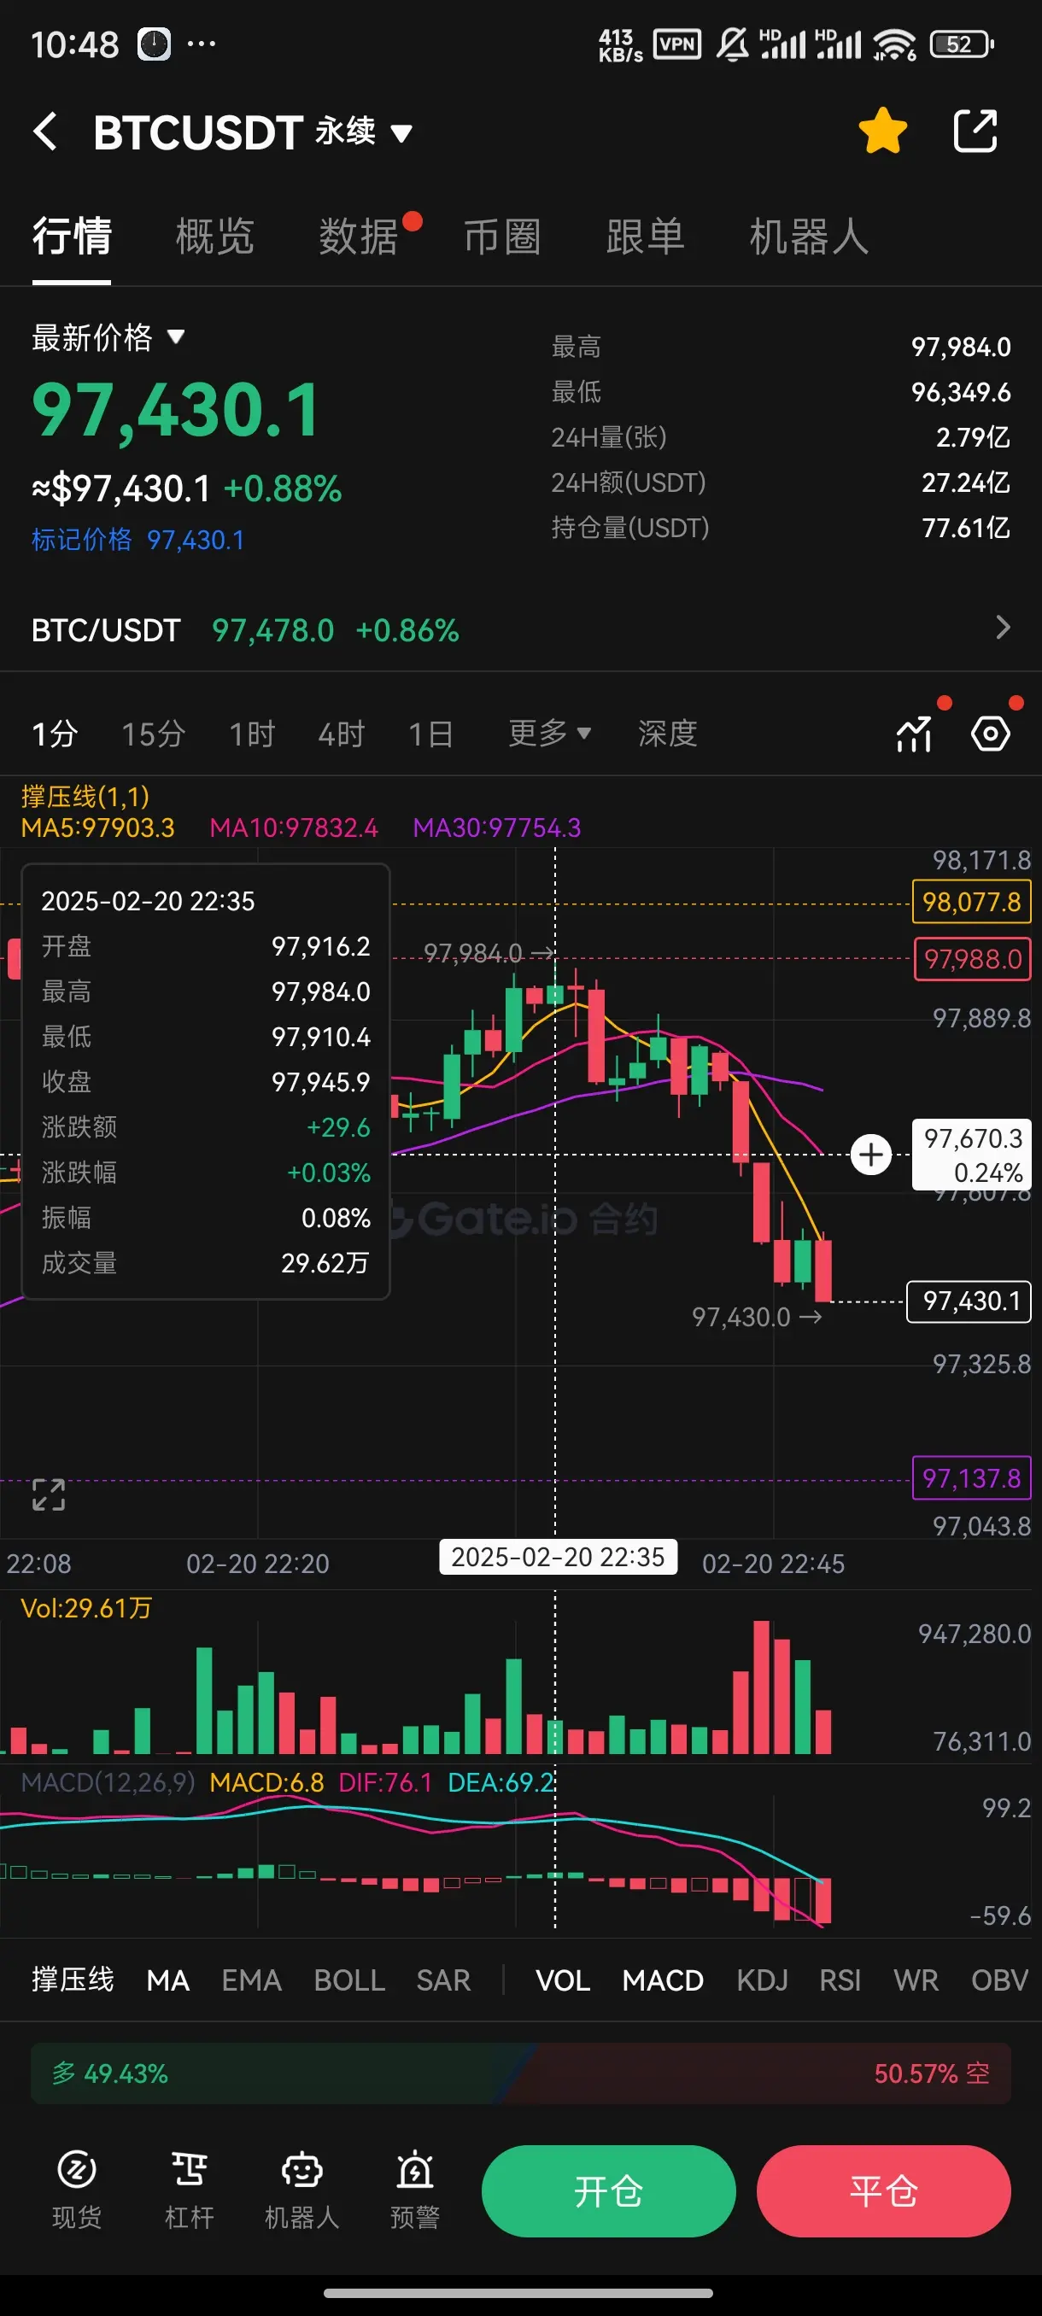Toggle the OBV sub-indicator

(x=1000, y=1980)
